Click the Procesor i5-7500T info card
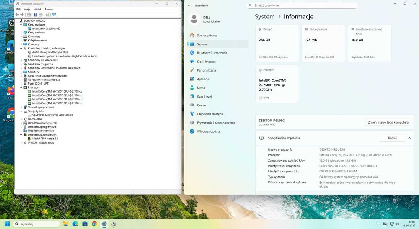This screenshot has width=419, height=229. click(x=277, y=84)
